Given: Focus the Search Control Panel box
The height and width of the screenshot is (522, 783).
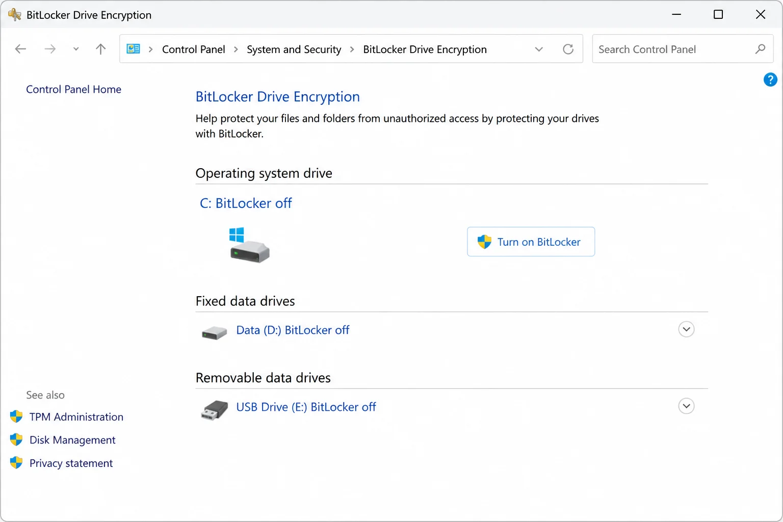Looking at the screenshot, I should point(683,49).
